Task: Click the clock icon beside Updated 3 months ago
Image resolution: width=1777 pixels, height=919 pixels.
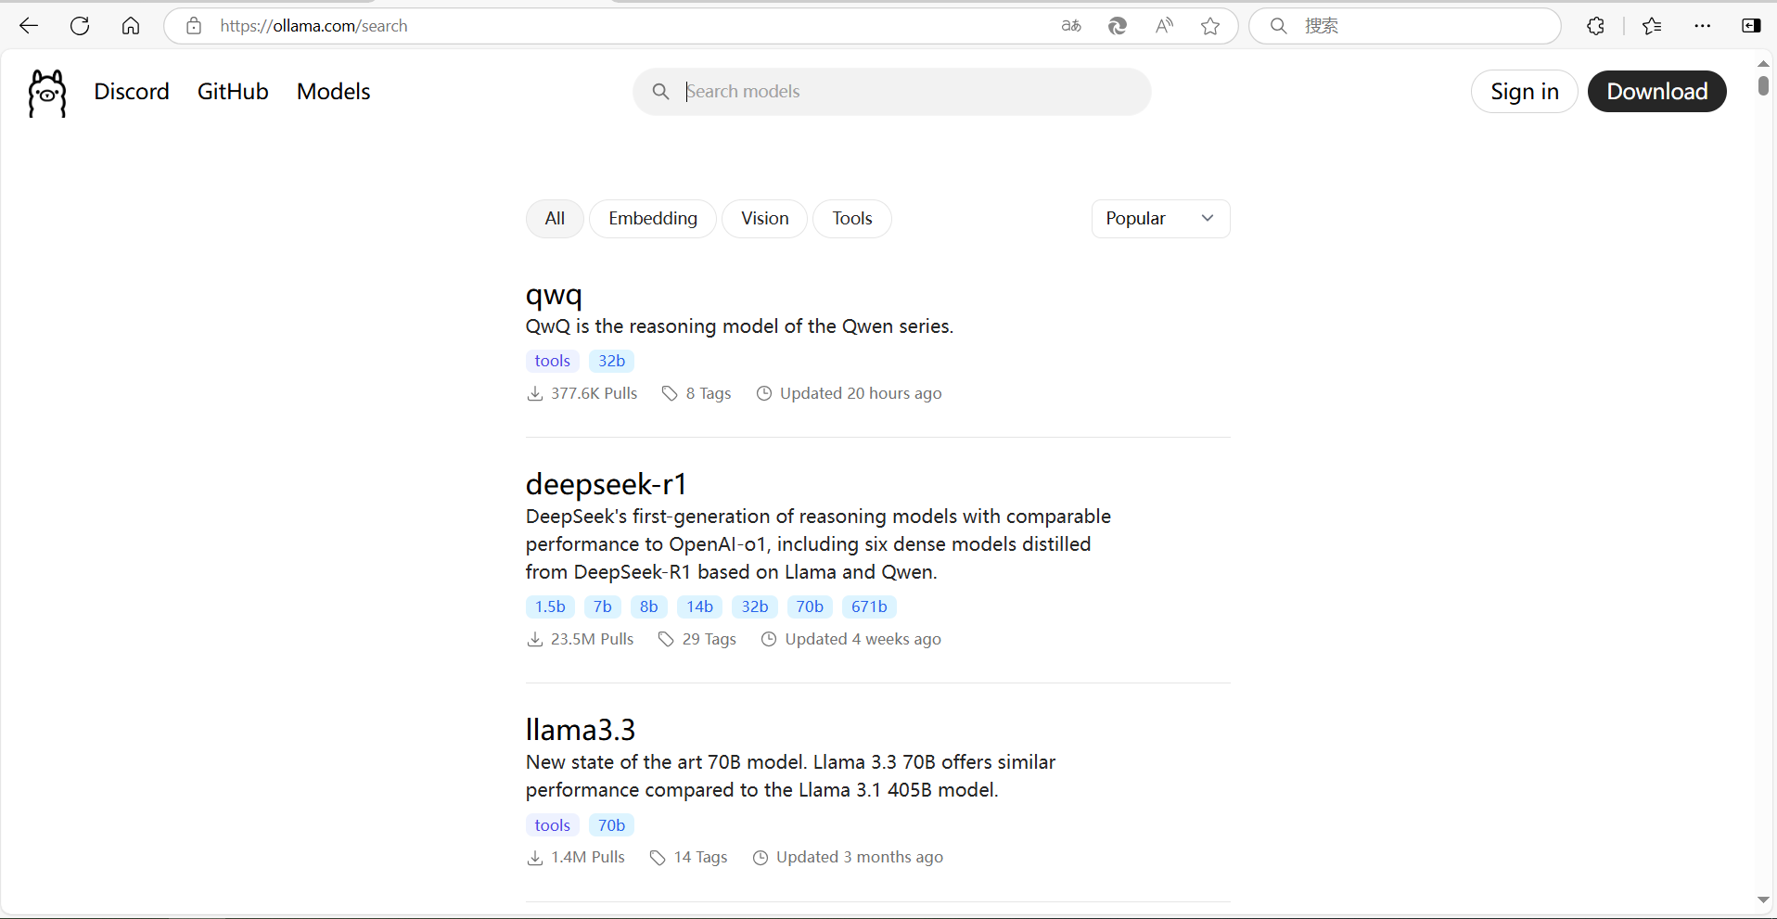Action: tap(761, 858)
